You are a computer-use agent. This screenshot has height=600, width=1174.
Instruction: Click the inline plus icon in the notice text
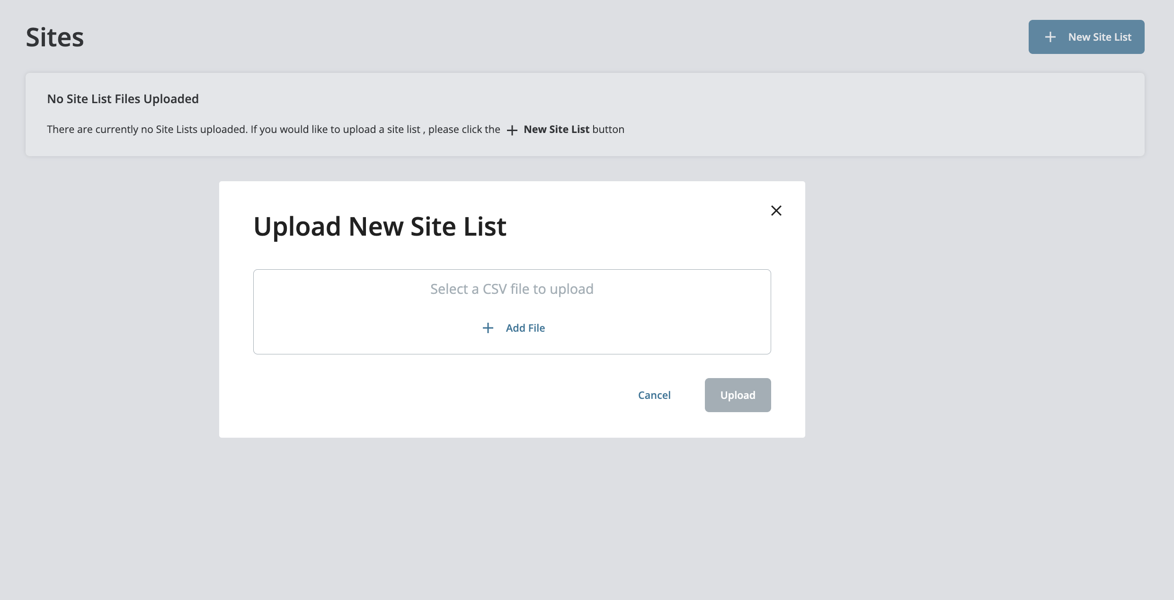pos(512,130)
